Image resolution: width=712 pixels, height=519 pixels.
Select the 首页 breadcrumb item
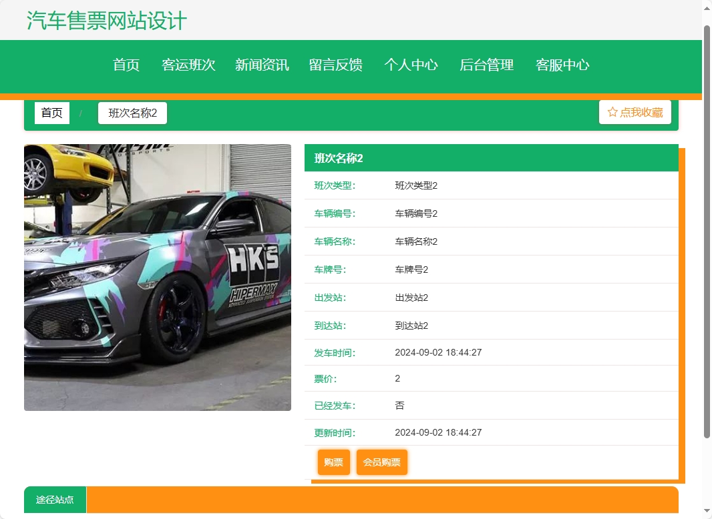(51, 112)
